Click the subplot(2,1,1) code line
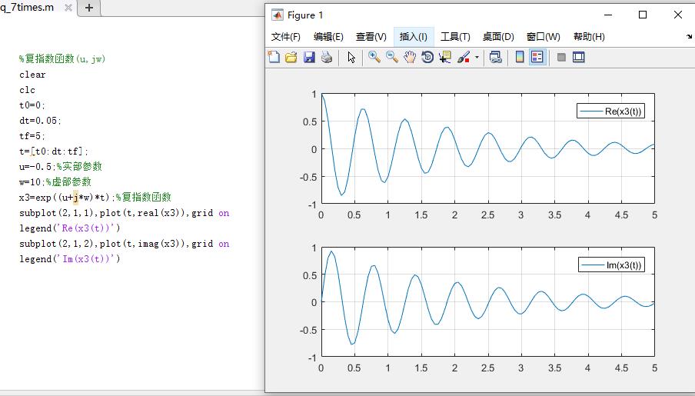Viewport: 695px width, 396px height. (x=124, y=213)
